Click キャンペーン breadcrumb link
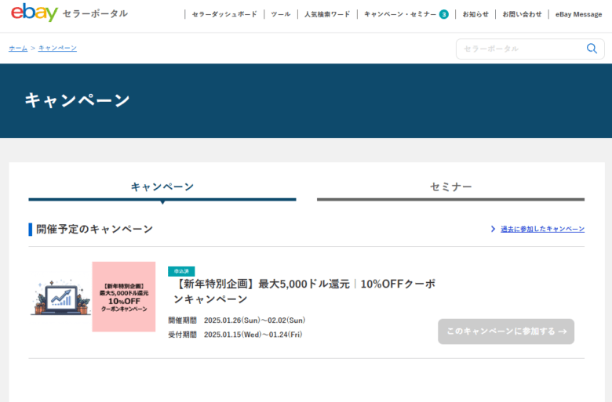This screenshot has width=612, height=402. [57, 49]
